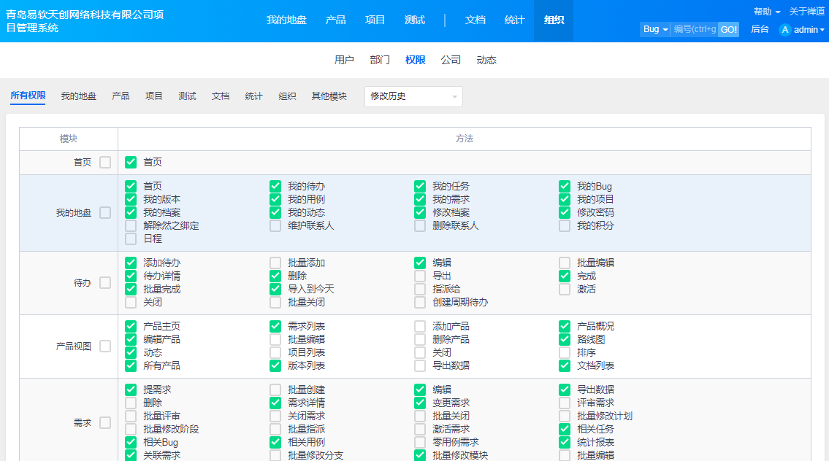Select the 组织 top navigation menu
Screen dimensions: 829x461
[x=554, y=20]
